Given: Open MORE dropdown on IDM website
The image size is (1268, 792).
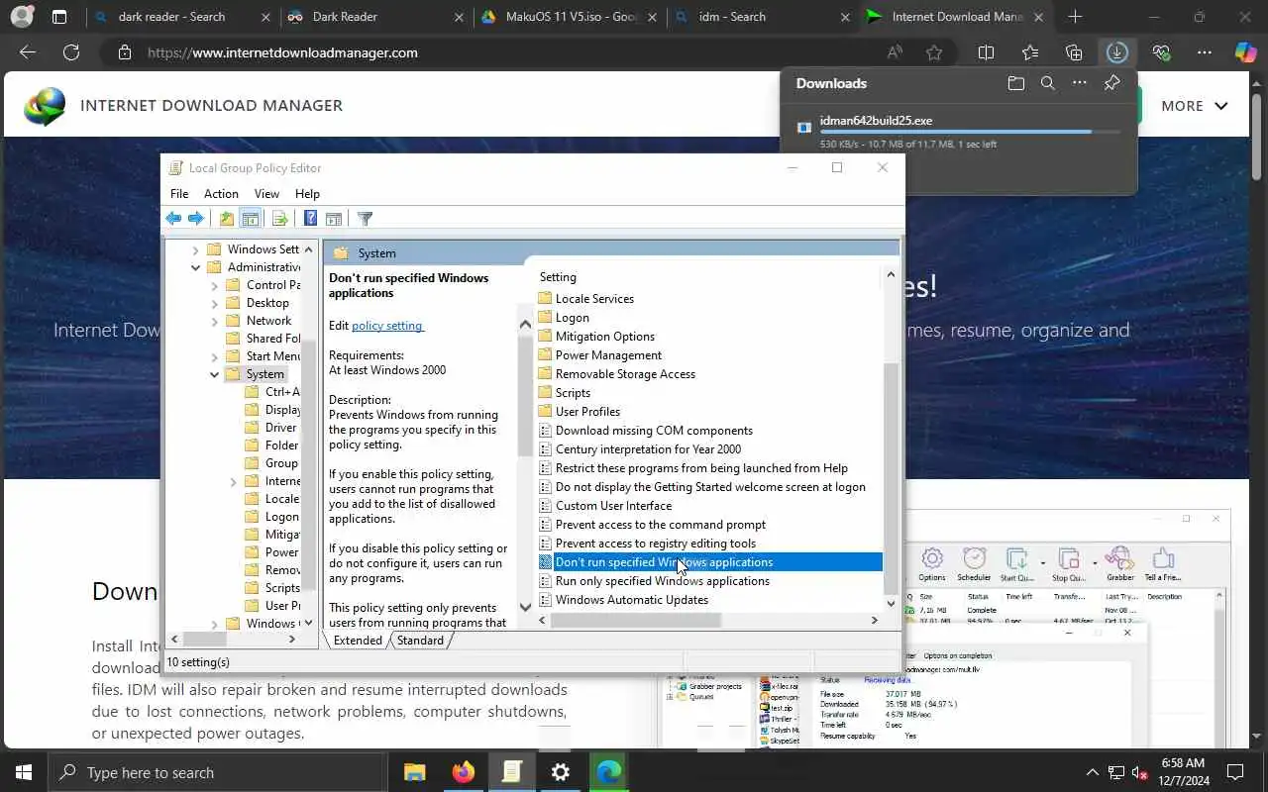Looking at the screenshot, I should pos(1195,106).
